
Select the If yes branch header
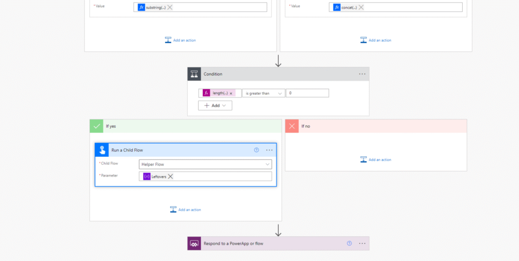(186, 126)
